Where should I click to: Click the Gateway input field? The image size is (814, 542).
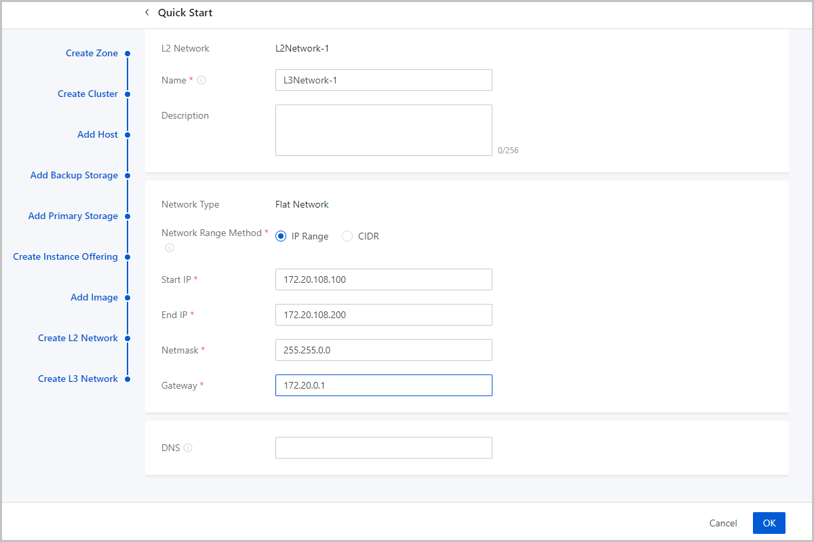point(384,385)
